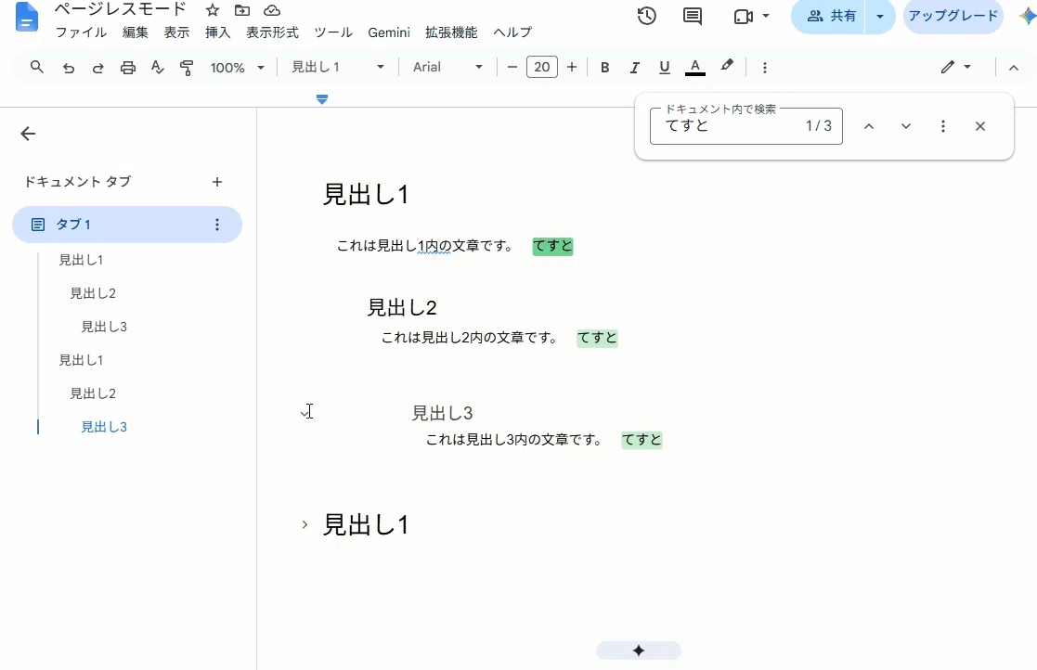Redo the last action
The image size is (1037, 670).
(97, 68)
